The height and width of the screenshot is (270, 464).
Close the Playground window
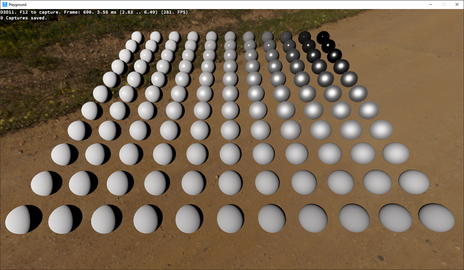pyautogui.click(x=457, y=4)
